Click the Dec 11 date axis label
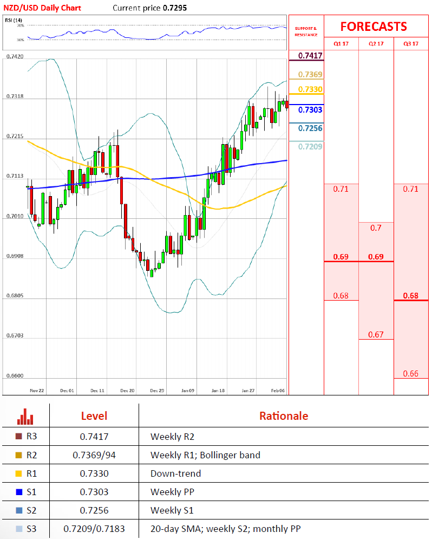Screen dimensions: 432x539 click(x=97, y=391)
